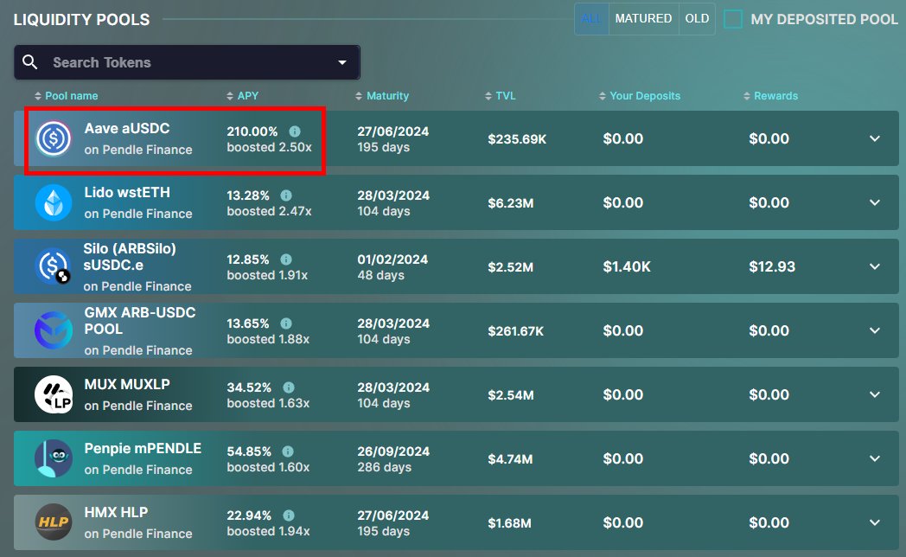Focus the Search Tokens input field
The image size is (906, 557).
(187, 62)
